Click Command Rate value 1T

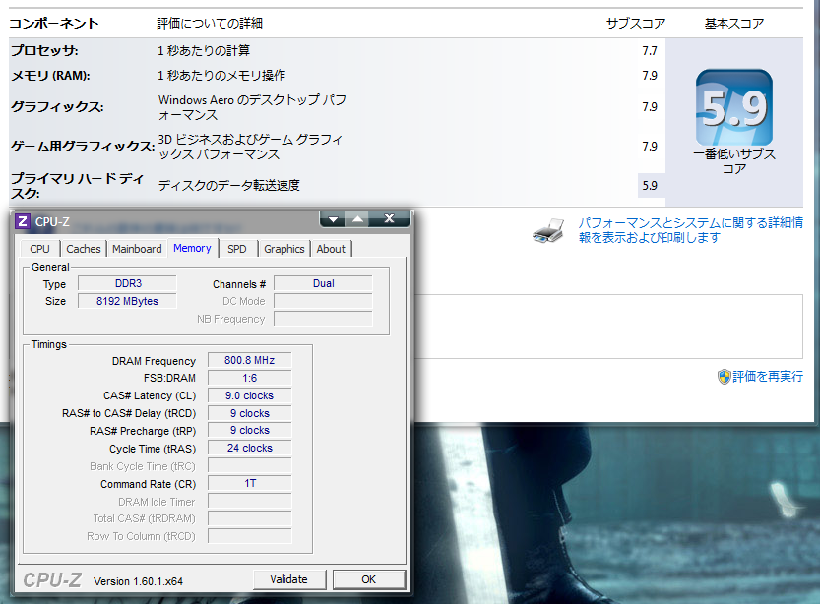click(x=249, y=483)
